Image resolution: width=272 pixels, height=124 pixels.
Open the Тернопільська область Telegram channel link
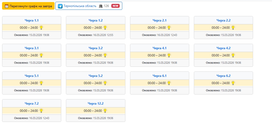click(x=80, y=6)
